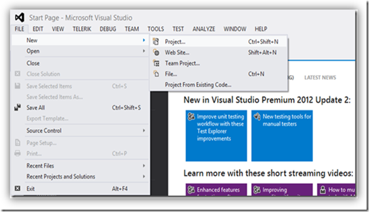Select Web Site... in New submenu
Viewport: 369px width, 212px height.
219,52
